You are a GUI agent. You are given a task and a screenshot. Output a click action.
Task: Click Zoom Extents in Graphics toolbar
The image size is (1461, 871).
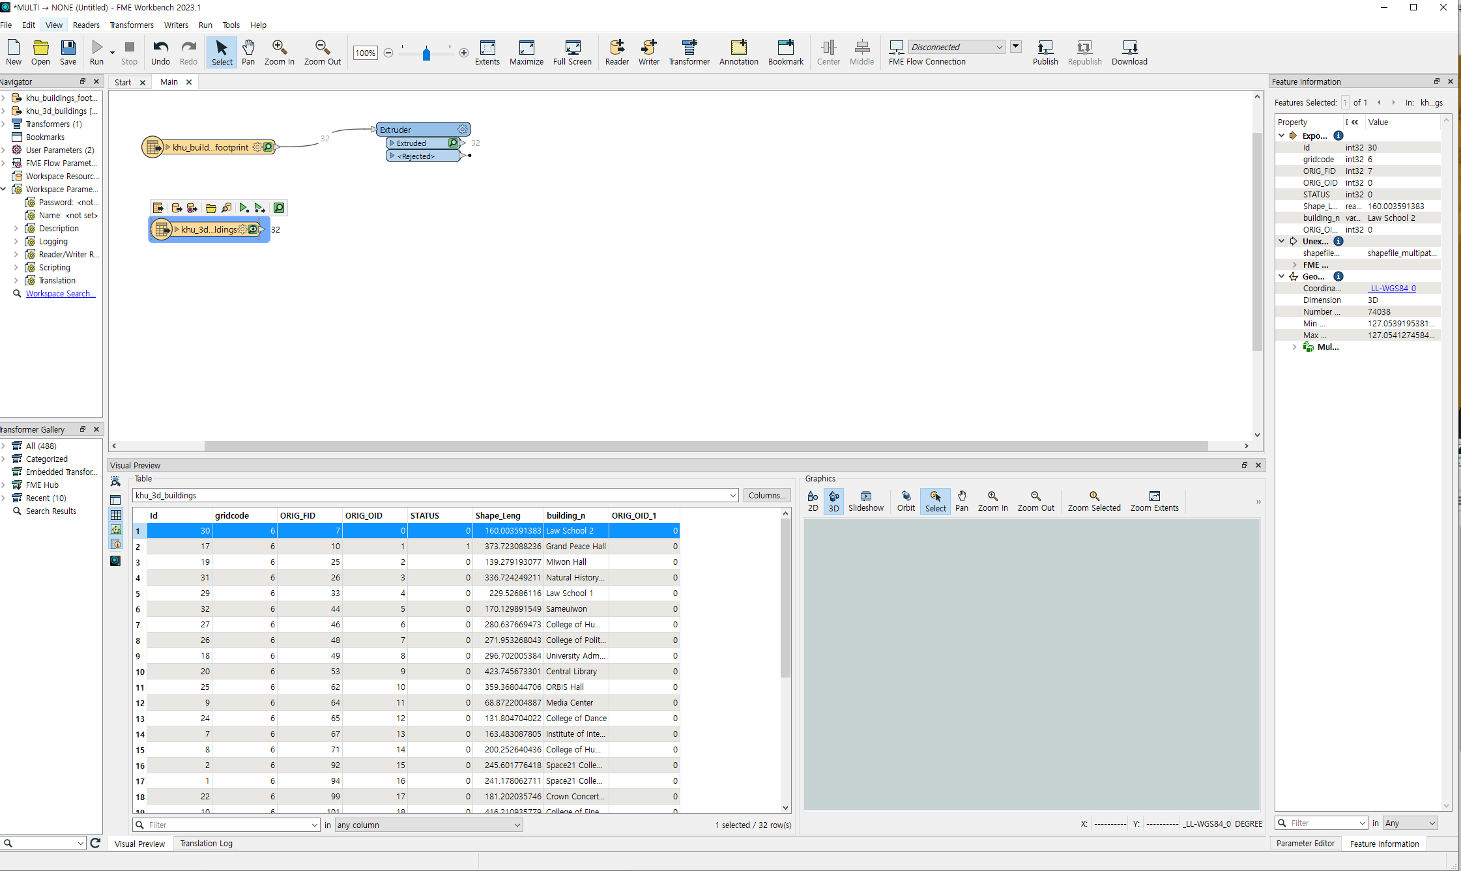(x=1154, y=501)
